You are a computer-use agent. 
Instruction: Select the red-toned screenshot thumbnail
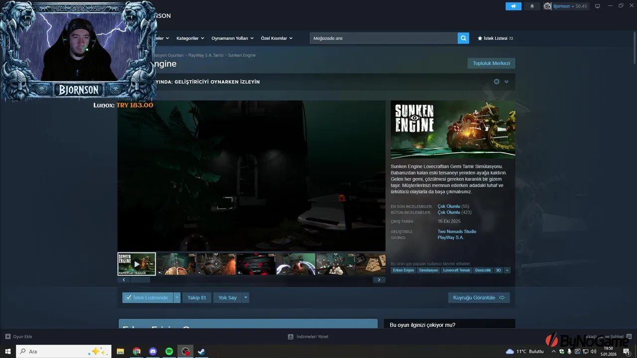pyautogui.click(x=256, y=264)
